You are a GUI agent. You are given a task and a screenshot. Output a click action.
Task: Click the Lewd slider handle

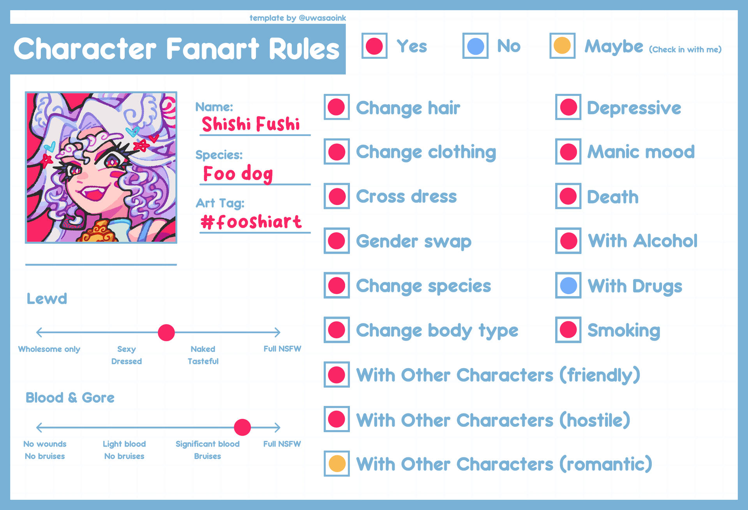pos(166,333)
